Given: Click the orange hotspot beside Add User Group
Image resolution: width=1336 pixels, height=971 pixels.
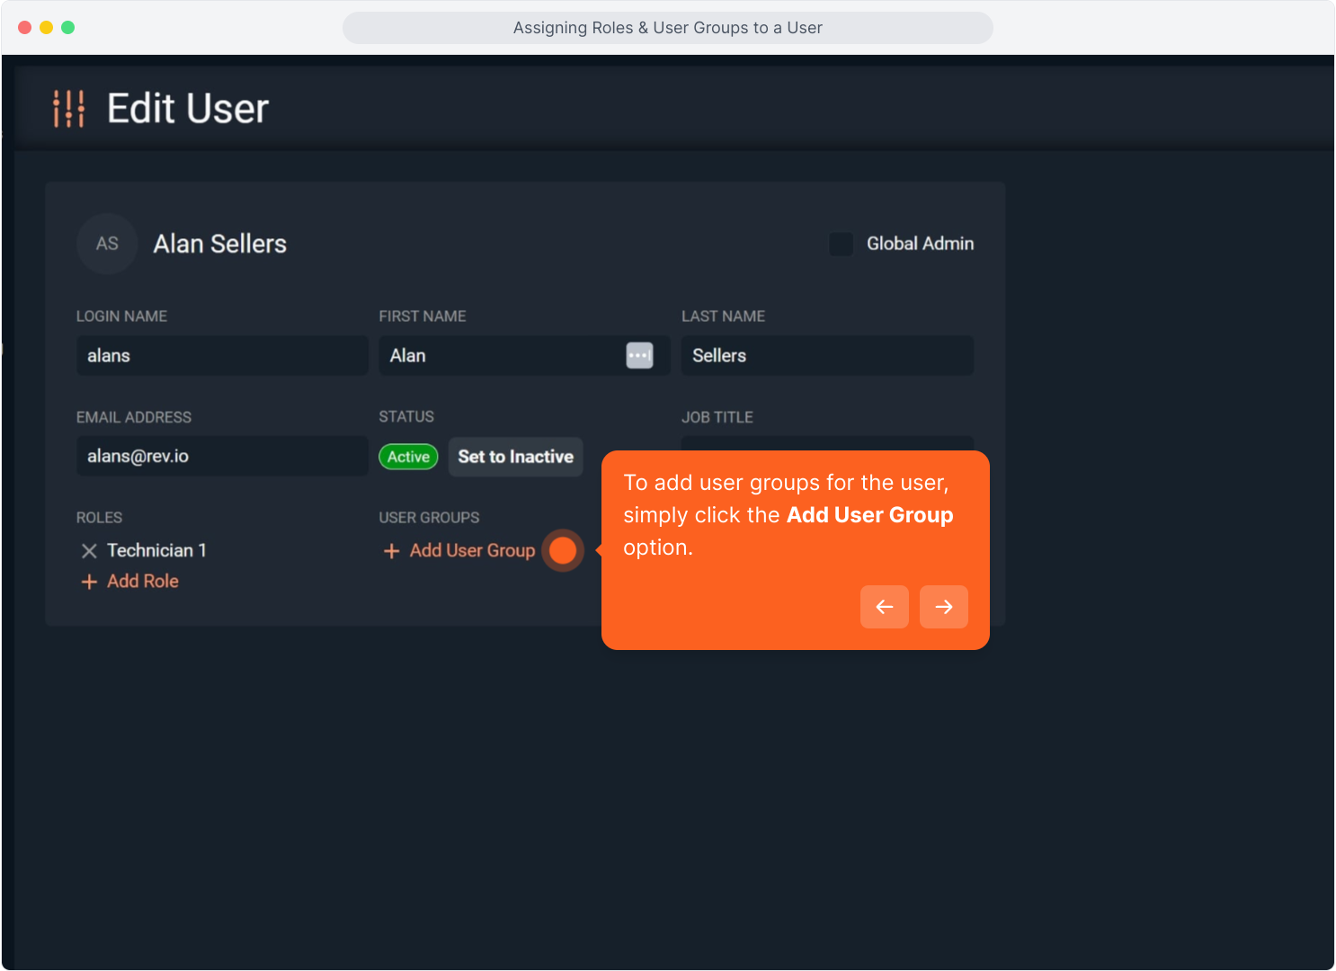Looking at the screenshot, I should (563, 550).
